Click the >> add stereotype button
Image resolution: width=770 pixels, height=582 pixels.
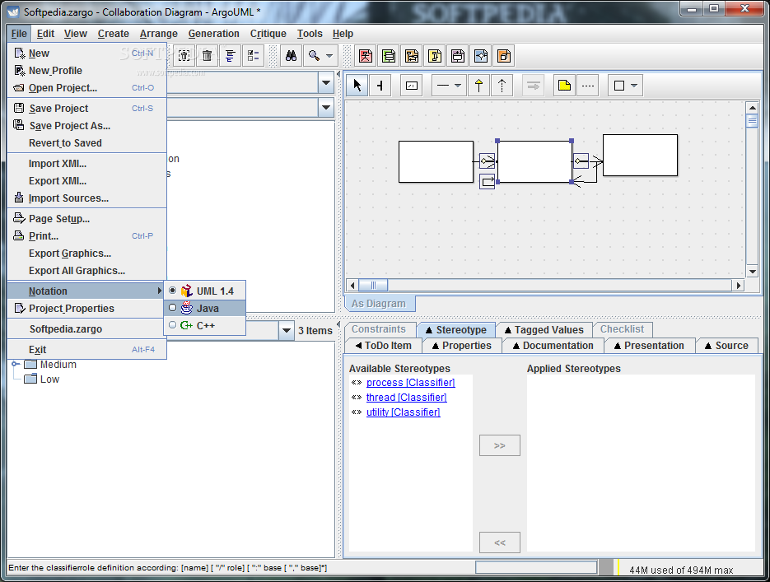[x=499, y=445]
